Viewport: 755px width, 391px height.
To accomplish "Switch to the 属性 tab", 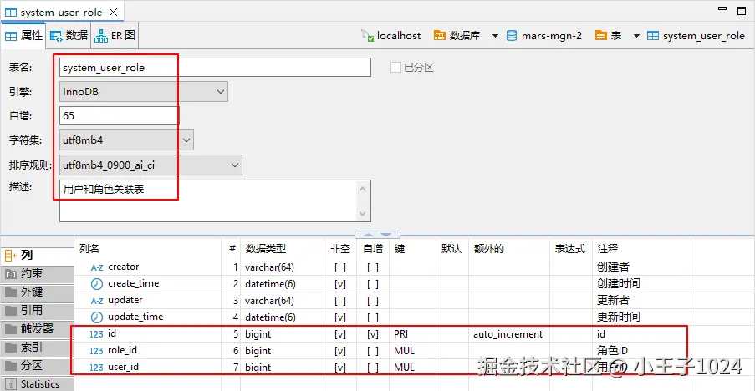I will (x=23, y=36).
